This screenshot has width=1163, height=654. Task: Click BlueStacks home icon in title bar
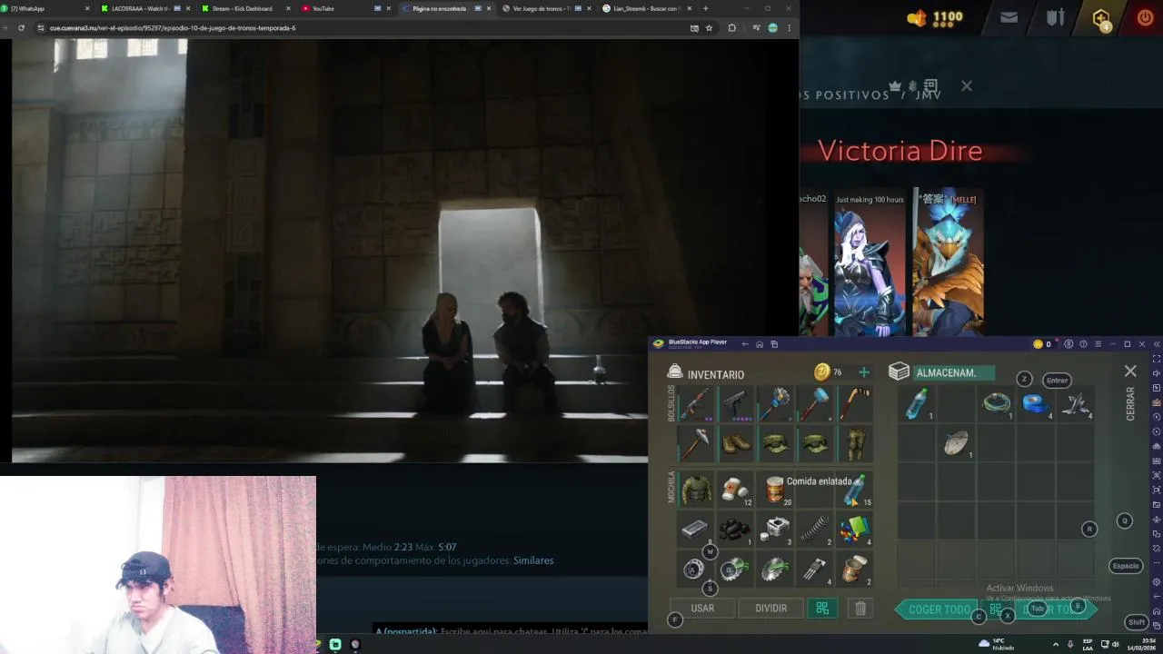[760, 344]
